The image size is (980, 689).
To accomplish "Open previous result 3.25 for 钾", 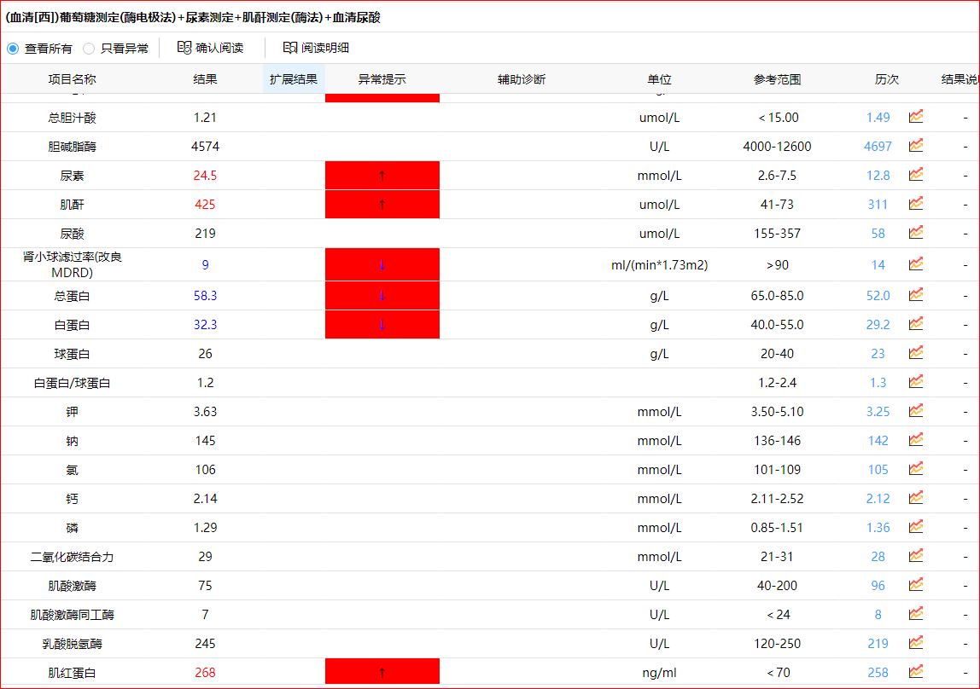I will point(878,411).
